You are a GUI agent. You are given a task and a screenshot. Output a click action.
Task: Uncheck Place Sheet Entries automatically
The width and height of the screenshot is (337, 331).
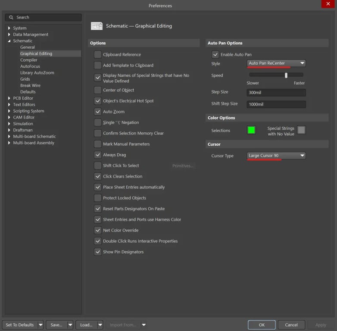97,187
